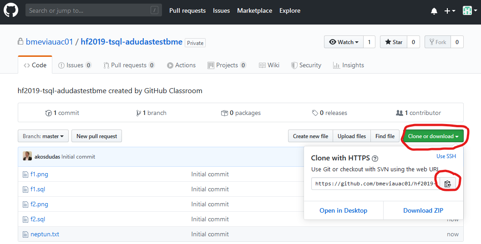Switch to the Issues tab

[75, 65]
